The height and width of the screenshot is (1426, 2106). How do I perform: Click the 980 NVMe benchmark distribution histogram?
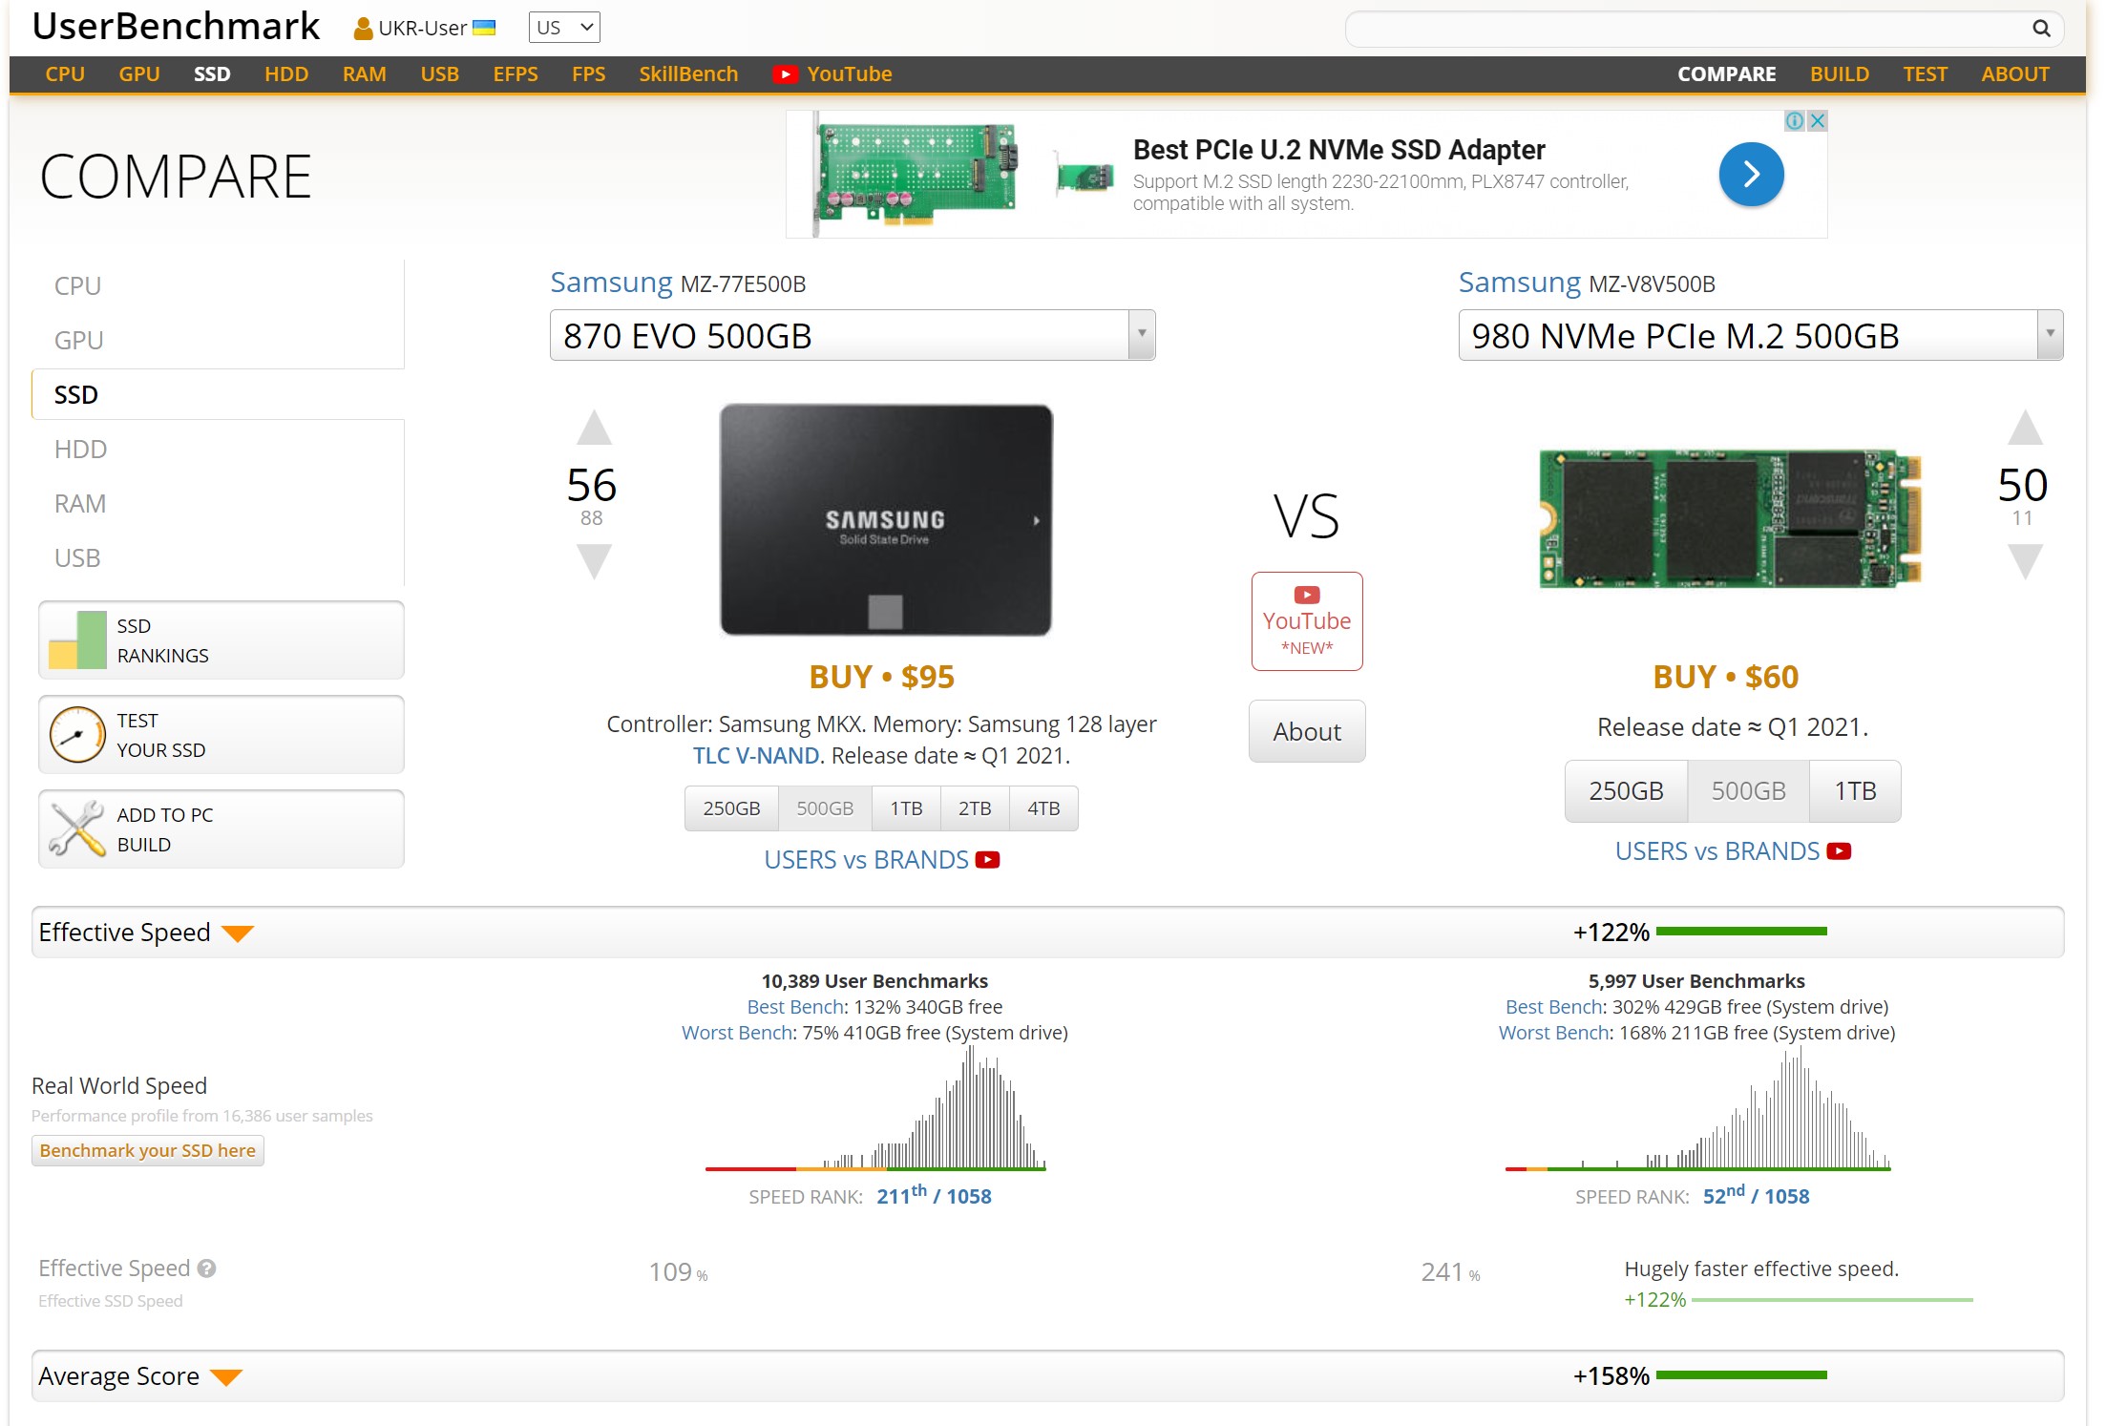point(1697,1108)
